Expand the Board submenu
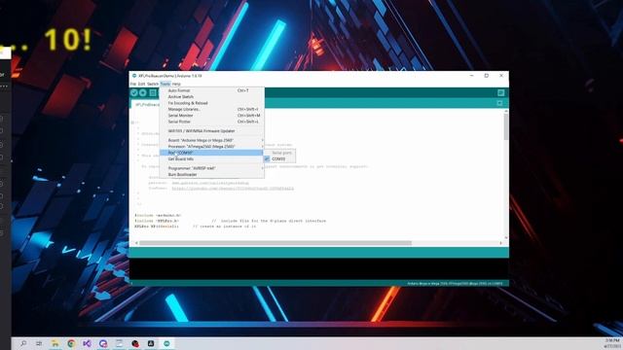The height and width of the screenshot is (350, 623). (211, 140)
